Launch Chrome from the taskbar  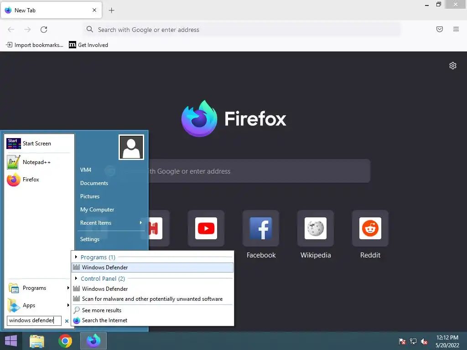click(65, 341)
